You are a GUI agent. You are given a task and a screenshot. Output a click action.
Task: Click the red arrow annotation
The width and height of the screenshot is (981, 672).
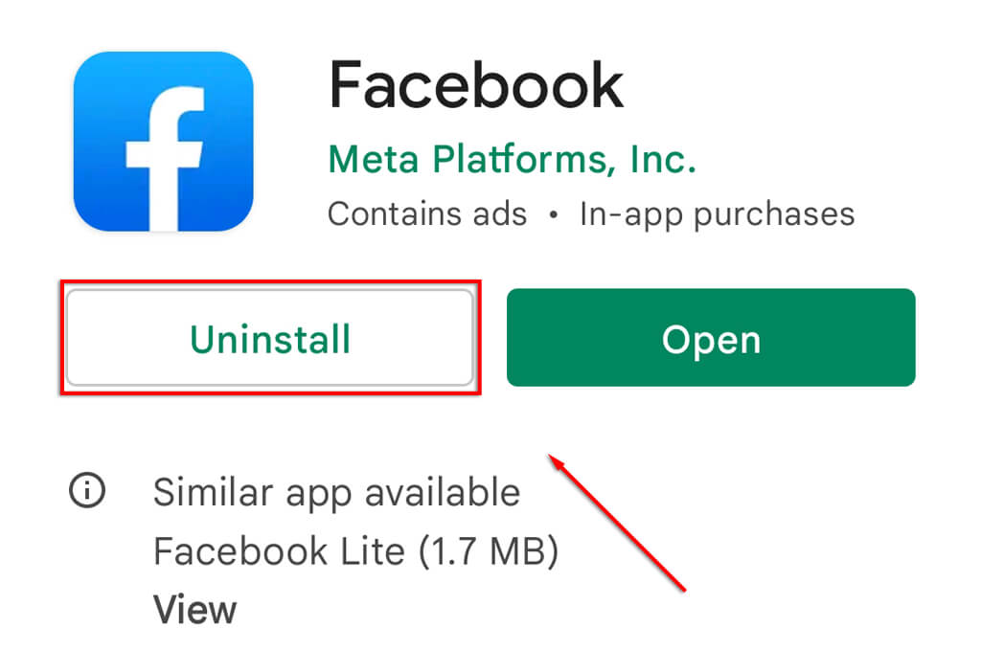pos(618,523)
